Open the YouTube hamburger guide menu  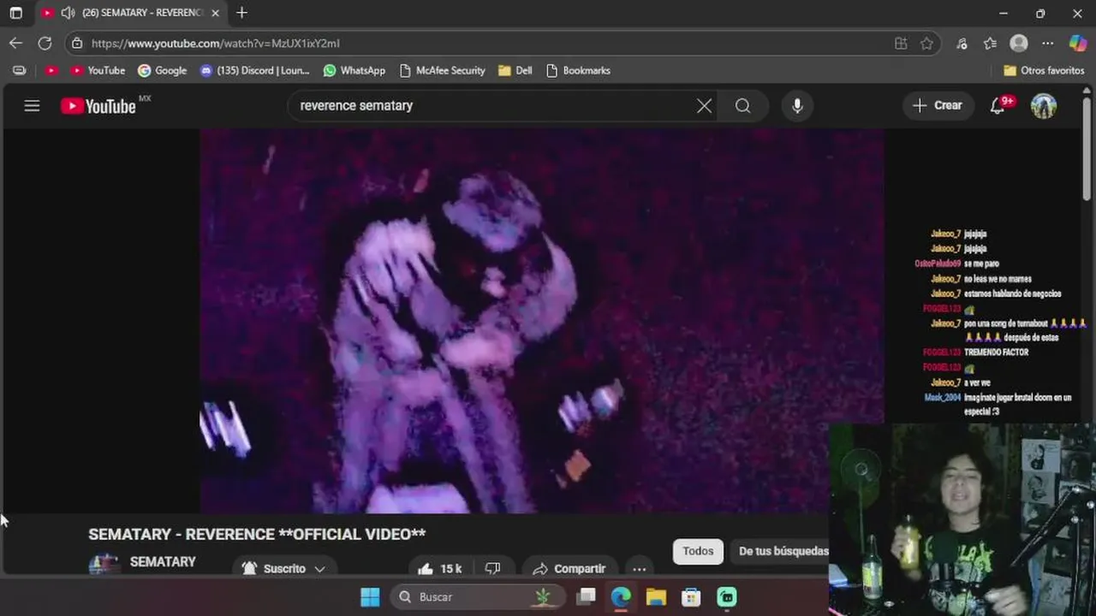click(32, 106)
